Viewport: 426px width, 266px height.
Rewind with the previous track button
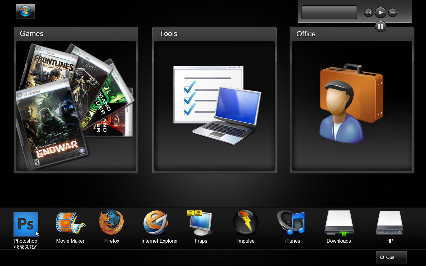pos(368,12)
